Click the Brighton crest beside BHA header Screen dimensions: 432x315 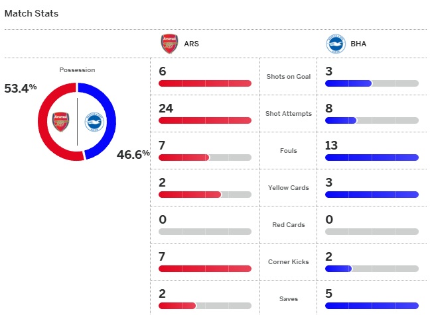(336, 44)
